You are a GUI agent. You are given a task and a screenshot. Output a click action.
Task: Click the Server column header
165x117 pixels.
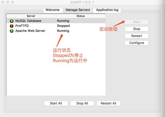31,16
